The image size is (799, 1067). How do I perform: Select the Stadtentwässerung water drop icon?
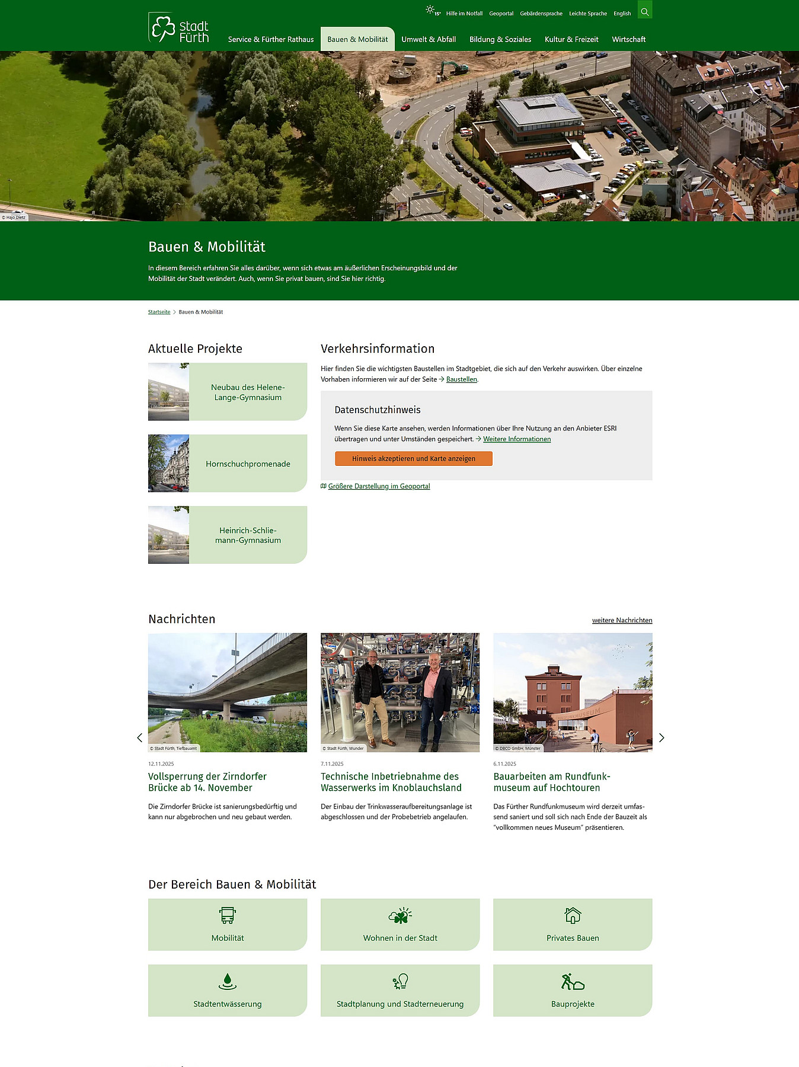pyautogui.click(x=228, y=982)
